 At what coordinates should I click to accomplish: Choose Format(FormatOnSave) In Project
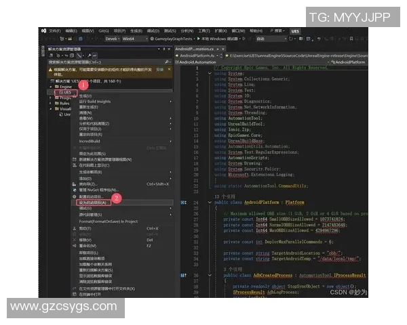point(109,221)
